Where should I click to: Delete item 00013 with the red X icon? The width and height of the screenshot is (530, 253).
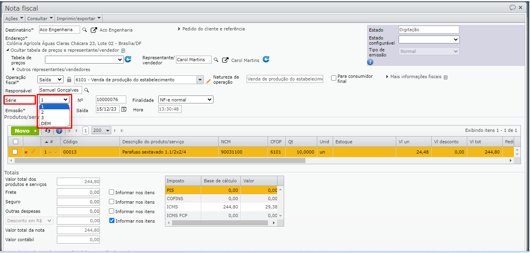tap(26, 152)
